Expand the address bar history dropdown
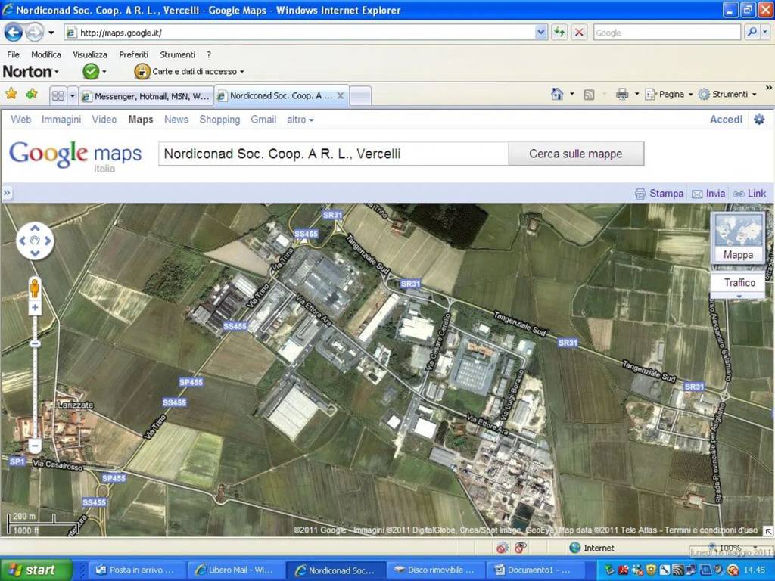 tap(540, 33)
